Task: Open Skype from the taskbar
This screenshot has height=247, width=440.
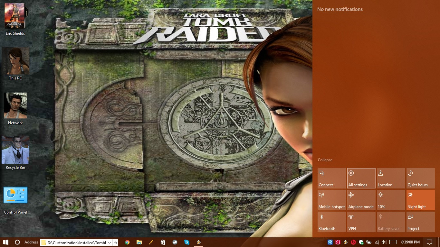Action: 187,242
